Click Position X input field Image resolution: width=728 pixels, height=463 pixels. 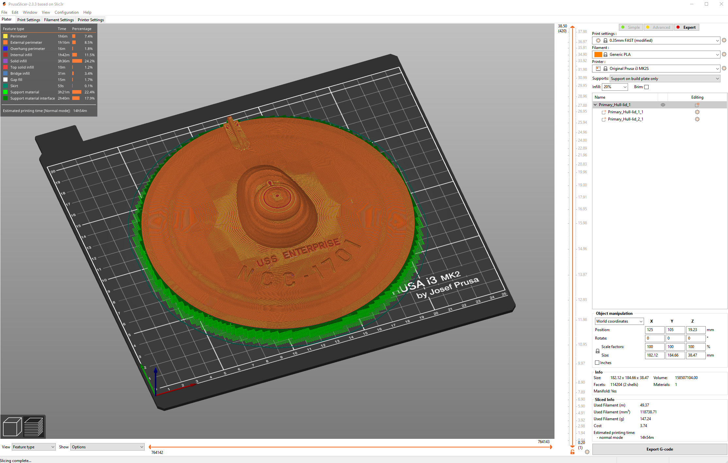(654, 330)
